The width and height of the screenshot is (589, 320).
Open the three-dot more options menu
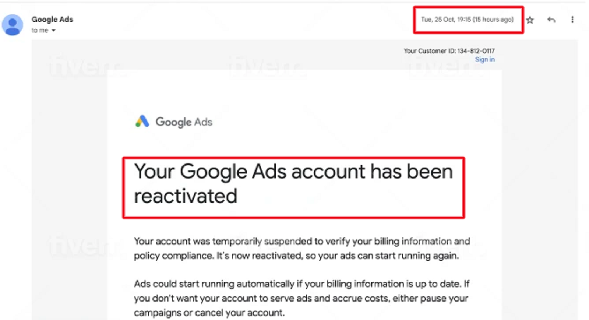[x=572, y=20]
